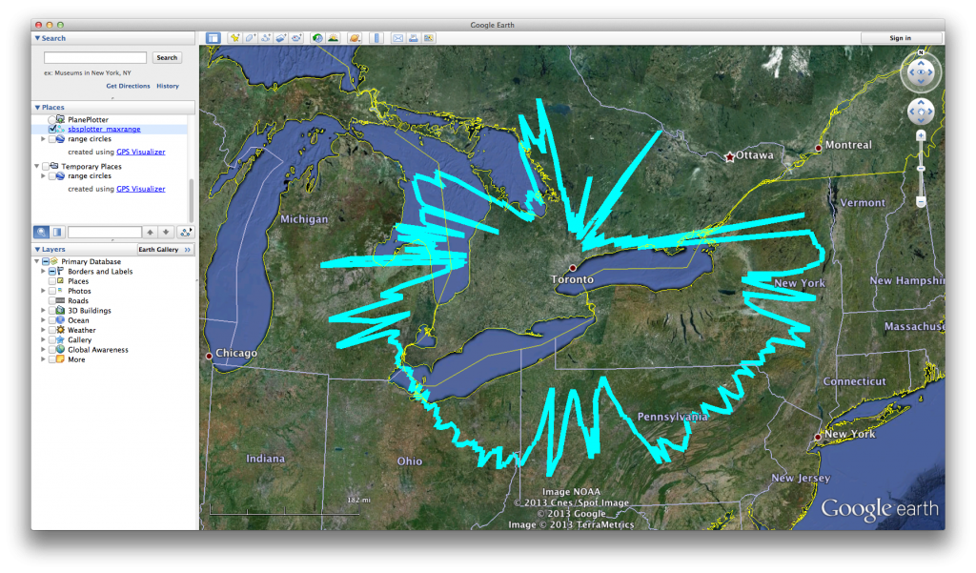The image size is (976, 573).
Task: Click the Look joystick compass ring
Action: click(921, 72)
